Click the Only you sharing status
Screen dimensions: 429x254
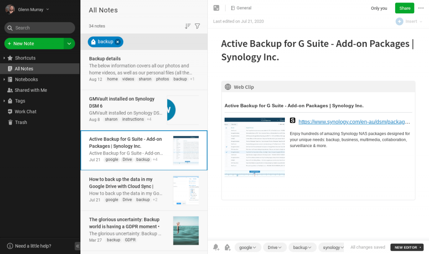pos(379,8)
